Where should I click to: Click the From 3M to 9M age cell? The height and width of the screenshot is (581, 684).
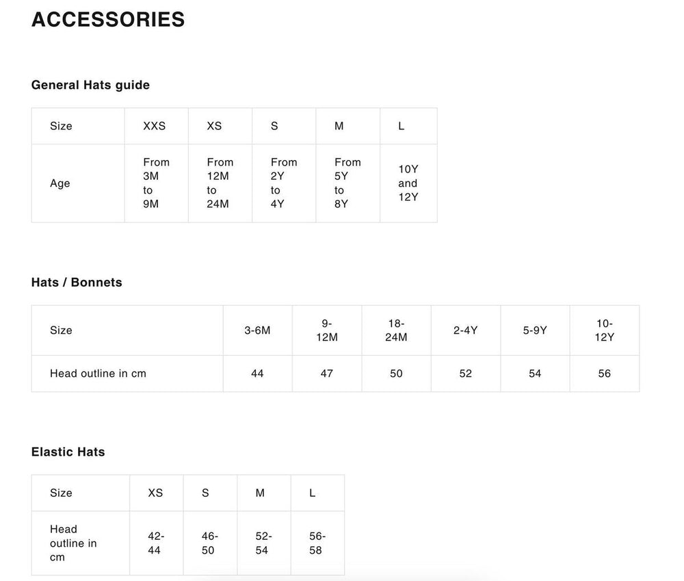[155, 183]
